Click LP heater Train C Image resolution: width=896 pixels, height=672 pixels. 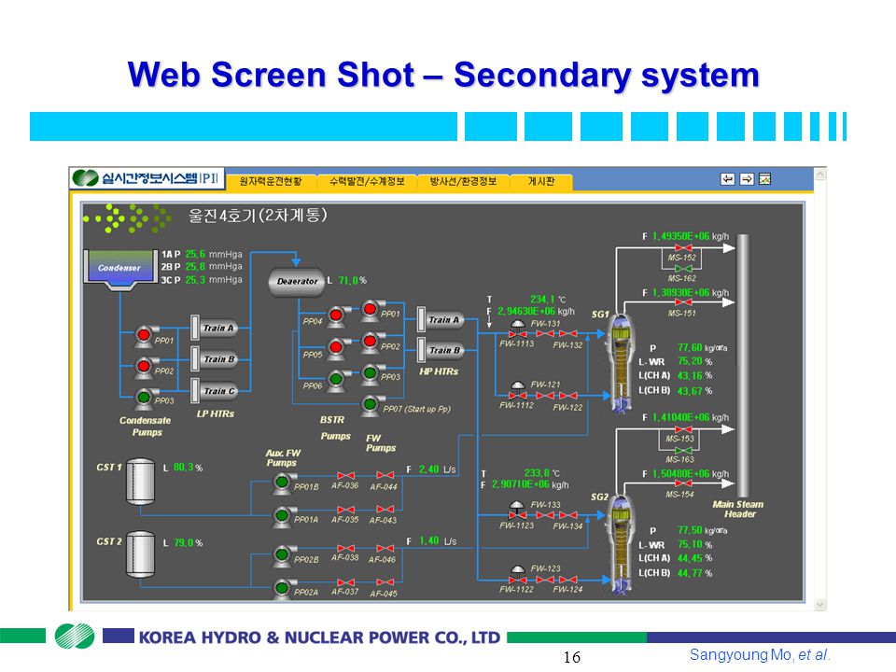215,391
